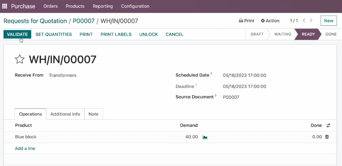Switch to the Additional Info tab
This screenshot has width=342, height=166.
pos(65,114)
